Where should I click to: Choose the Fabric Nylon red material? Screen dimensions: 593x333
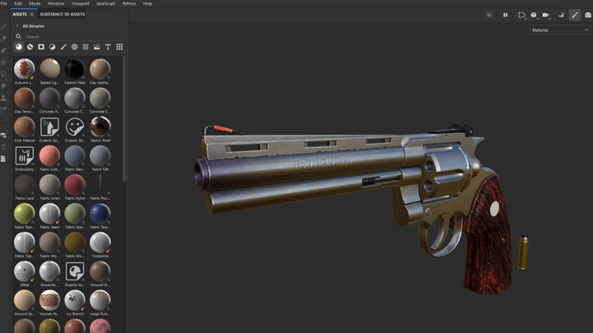[75, 185]
